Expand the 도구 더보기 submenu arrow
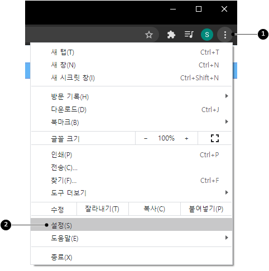The width and height of the screenshot is (269, 271). tap(227, 192)
